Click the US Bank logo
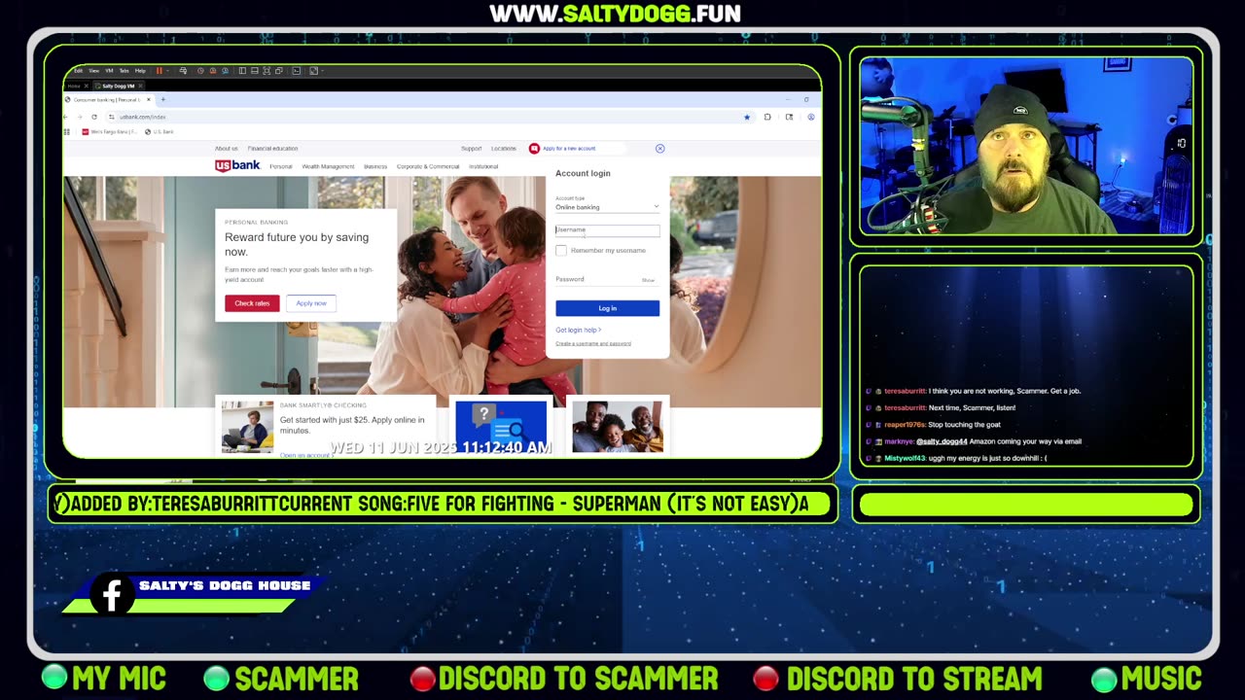The height and width of the screenshot is (700, 1245). pos(237,166)
